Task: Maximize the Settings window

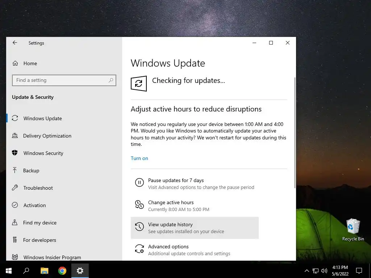Action: coord(271,43)
